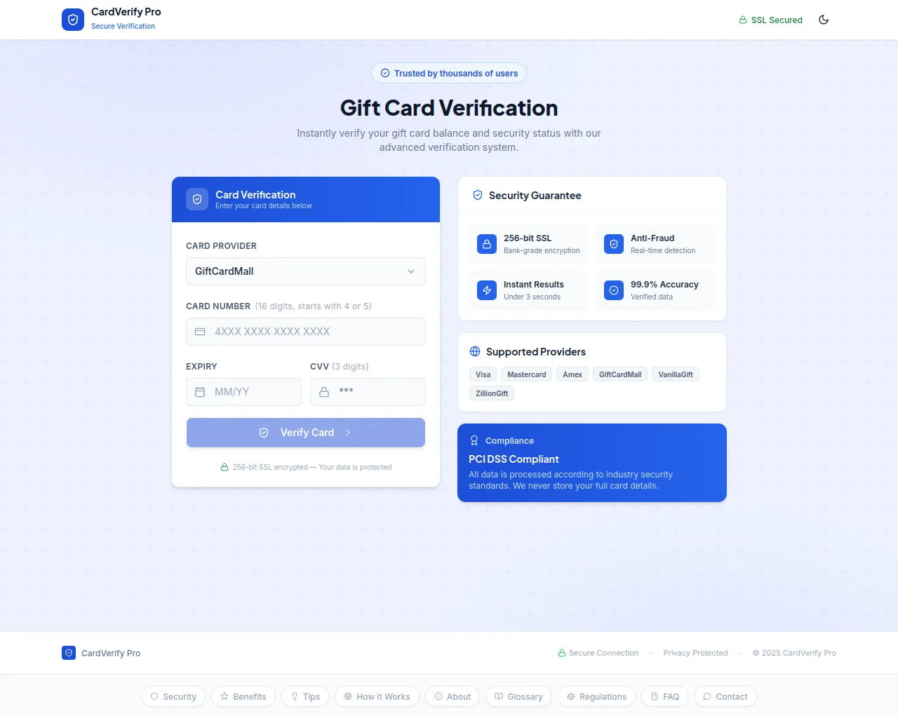Click the 99.9% Accuracy checkmark icon
898x718 pixels.
coord(614,290)
